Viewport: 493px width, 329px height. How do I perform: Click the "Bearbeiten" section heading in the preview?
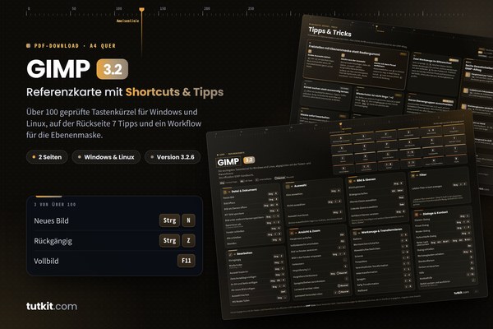244,253
